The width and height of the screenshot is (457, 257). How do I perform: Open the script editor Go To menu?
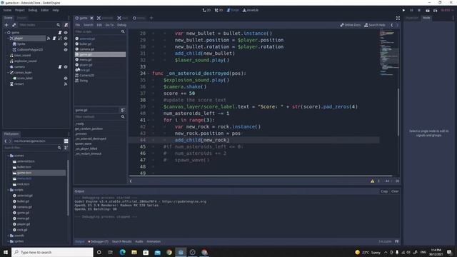coord(109,25)
